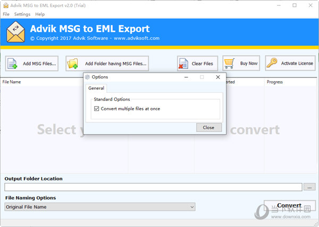The height and width of the screenshot is (227, 319).
Task: Click the Clear Files red-cross icon
Action: click(x=183, y=64)
